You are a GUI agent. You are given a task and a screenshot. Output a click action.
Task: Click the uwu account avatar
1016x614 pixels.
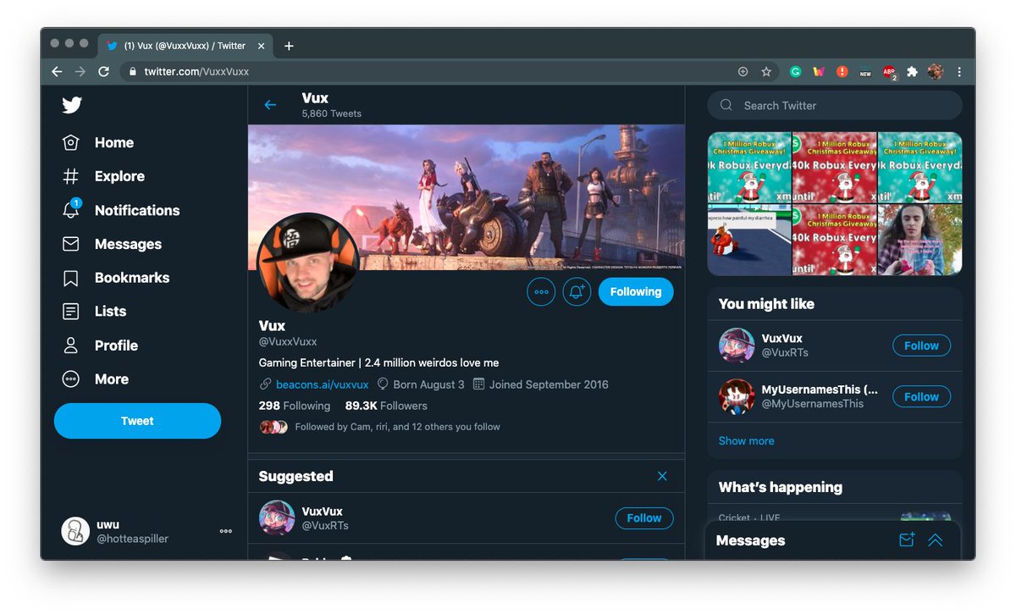(x=75, y=531)
